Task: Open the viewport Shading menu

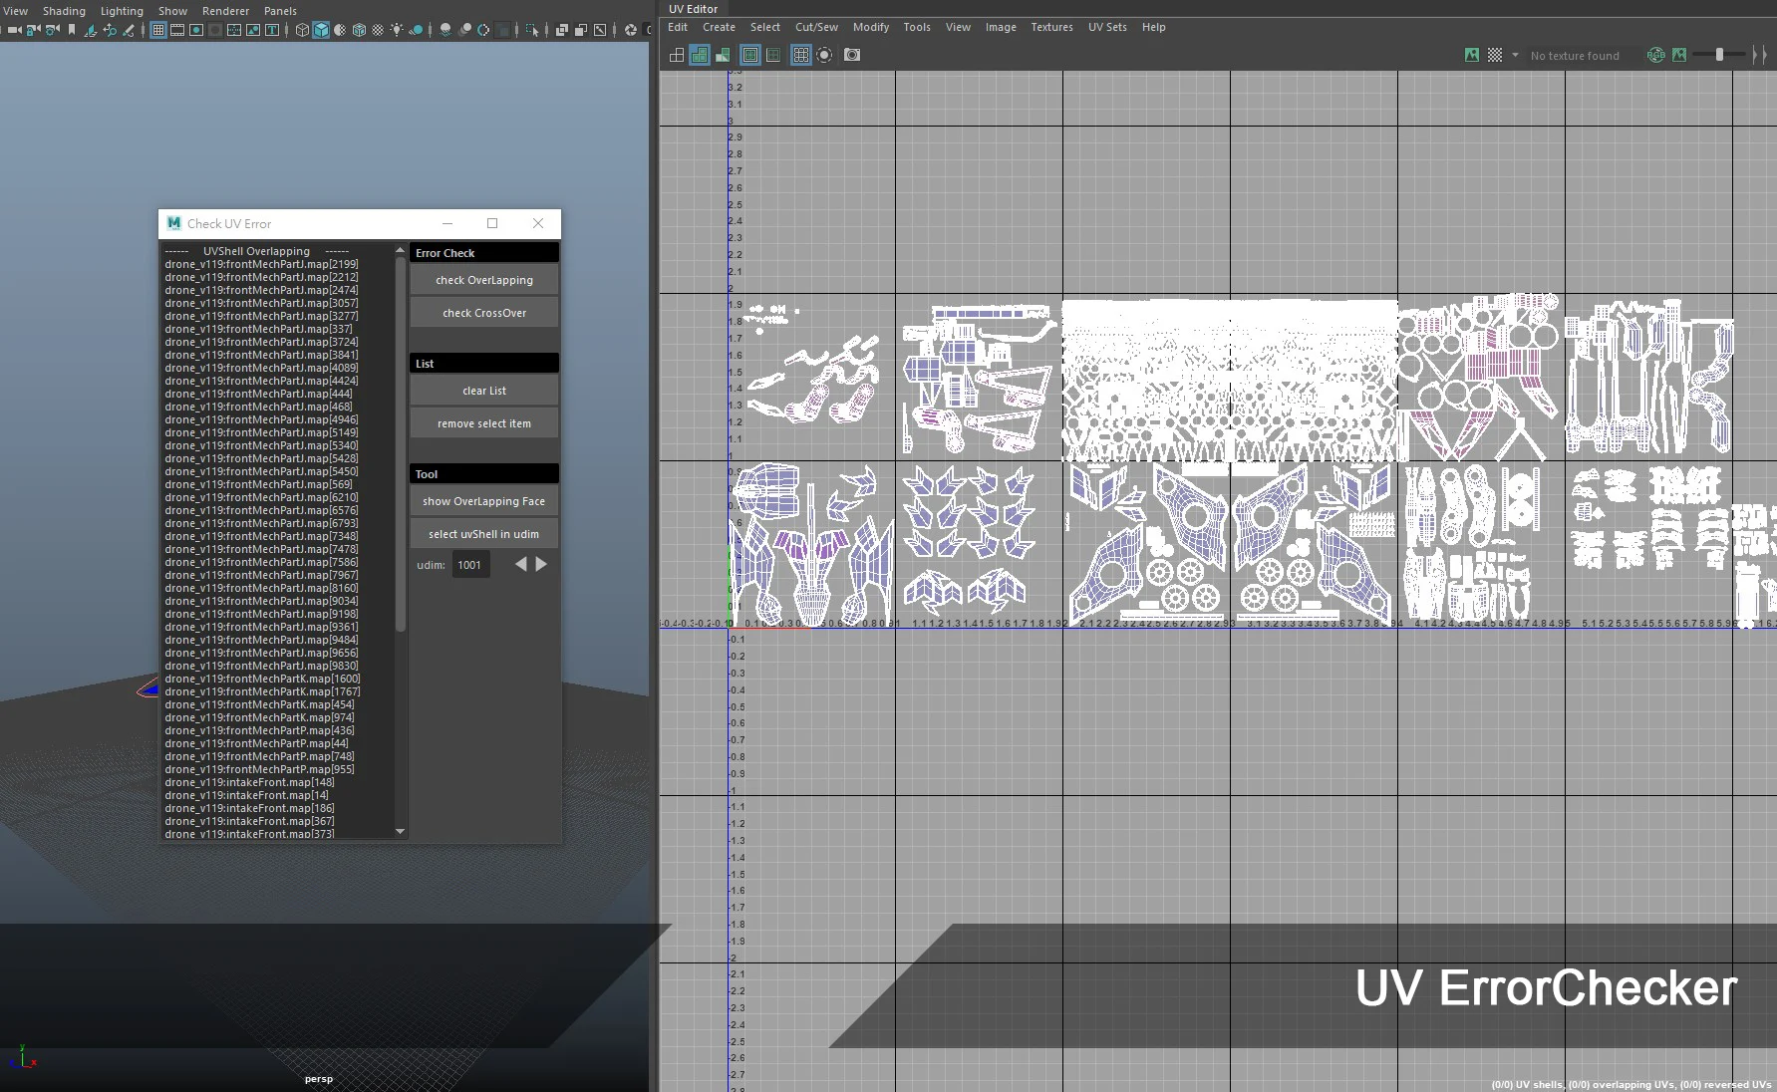Action: click(64, 11)
